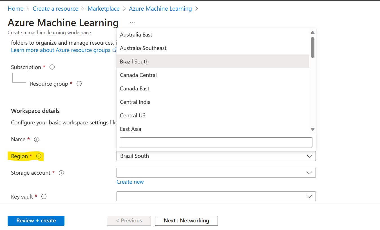Viewport: 380px width, 230px height.
Task: Pick East Asia from the dropdown list
Action: (x=130, y=129)
